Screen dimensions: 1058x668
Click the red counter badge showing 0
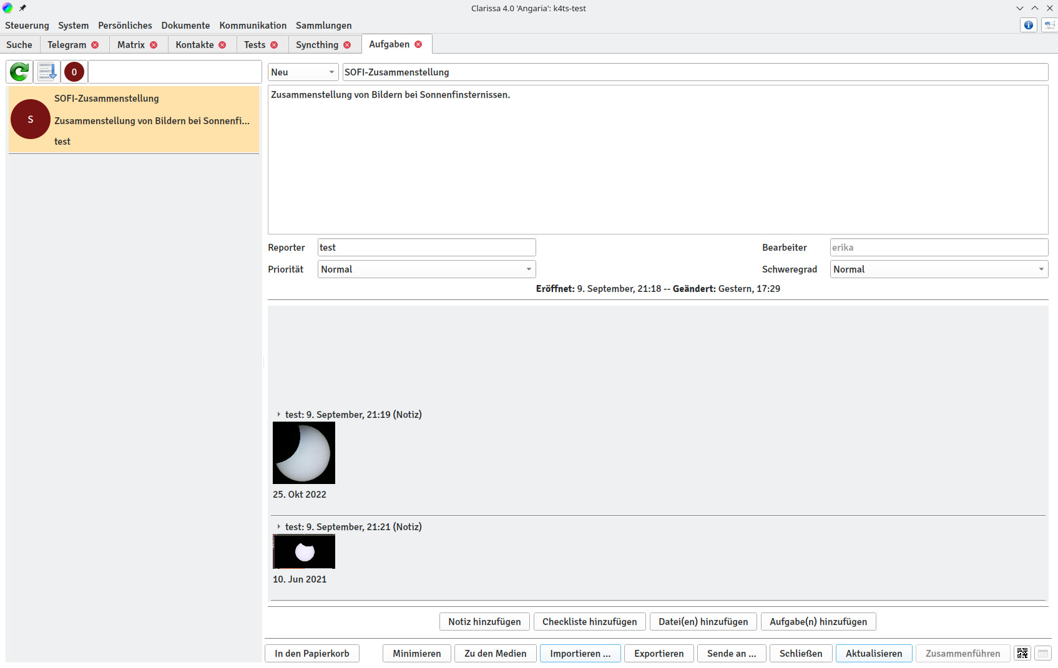coord(74,72)
